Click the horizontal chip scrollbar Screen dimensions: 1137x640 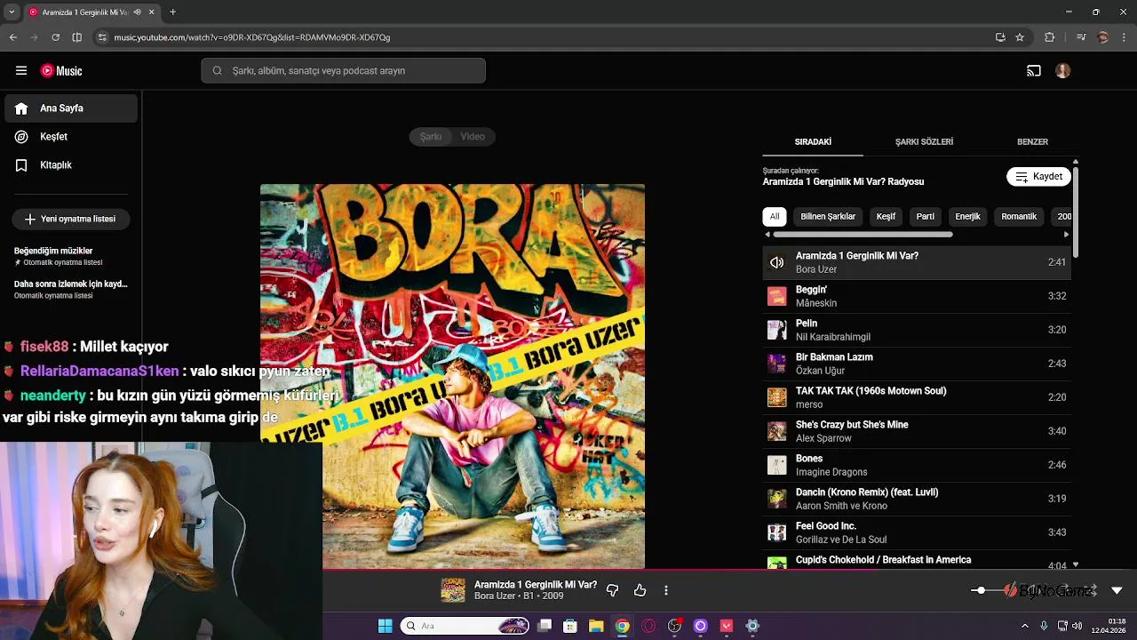[x=863, y=235]
